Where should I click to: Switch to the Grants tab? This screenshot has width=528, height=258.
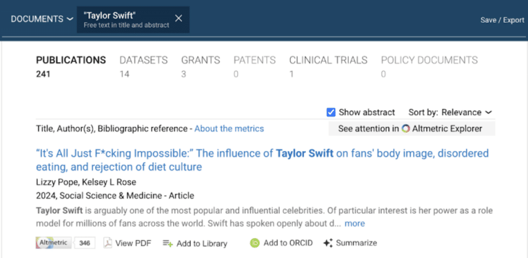(201, 60)
